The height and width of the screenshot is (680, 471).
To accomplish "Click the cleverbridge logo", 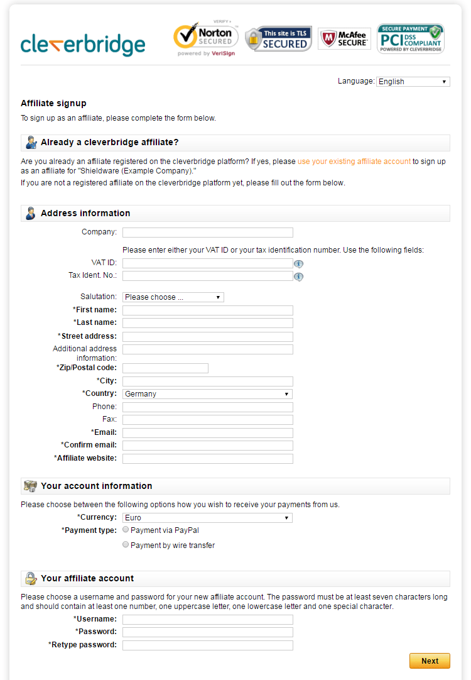I will coord(82,44).
